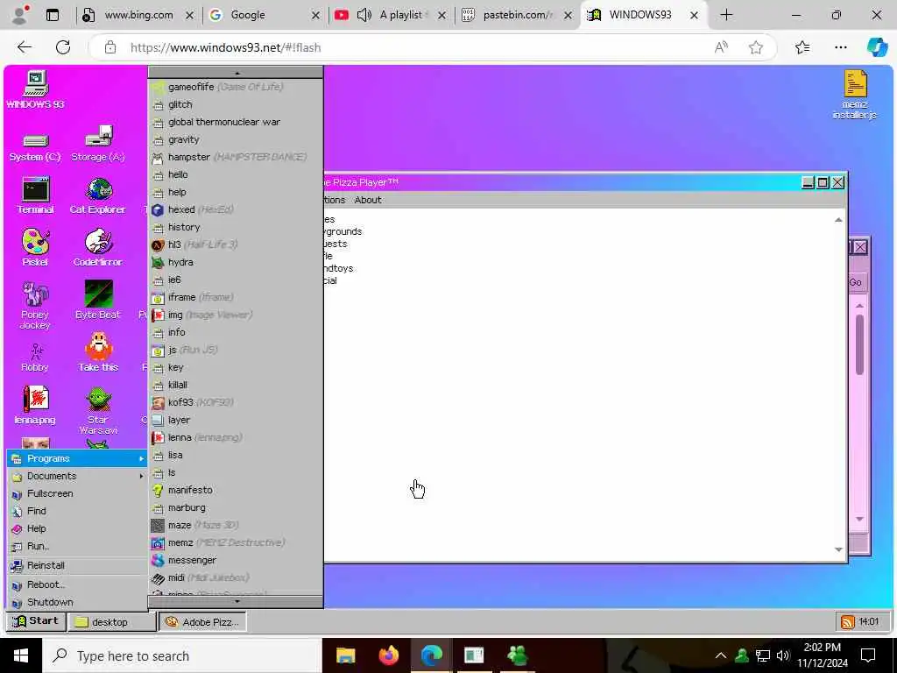Refresh the browser page
This screenshot has height=673, width=897.
pyautogui.click(x=63, y=47)
